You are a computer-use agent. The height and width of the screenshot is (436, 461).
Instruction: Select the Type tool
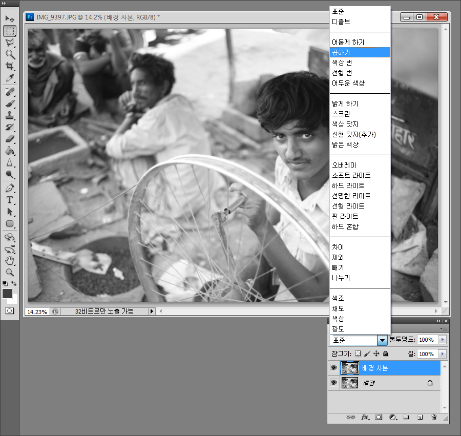(10, 200)
